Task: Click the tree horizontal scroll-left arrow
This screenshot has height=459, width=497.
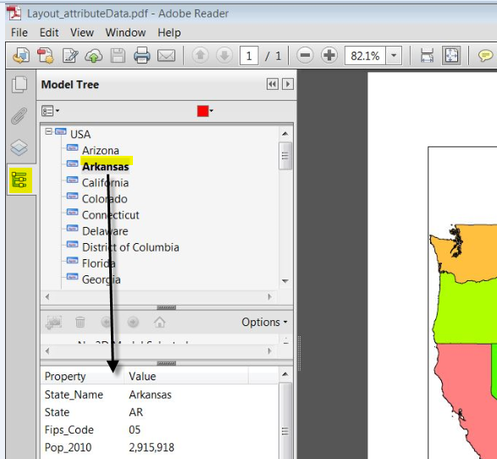Action: point(47,297)
